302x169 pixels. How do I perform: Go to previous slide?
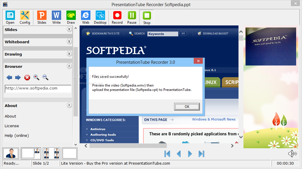179,154
